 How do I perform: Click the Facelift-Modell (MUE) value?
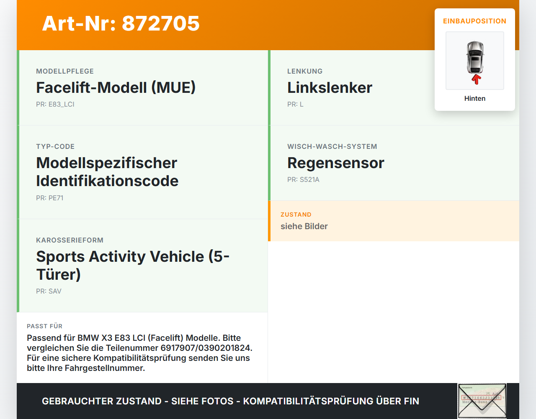coord(116,87)
